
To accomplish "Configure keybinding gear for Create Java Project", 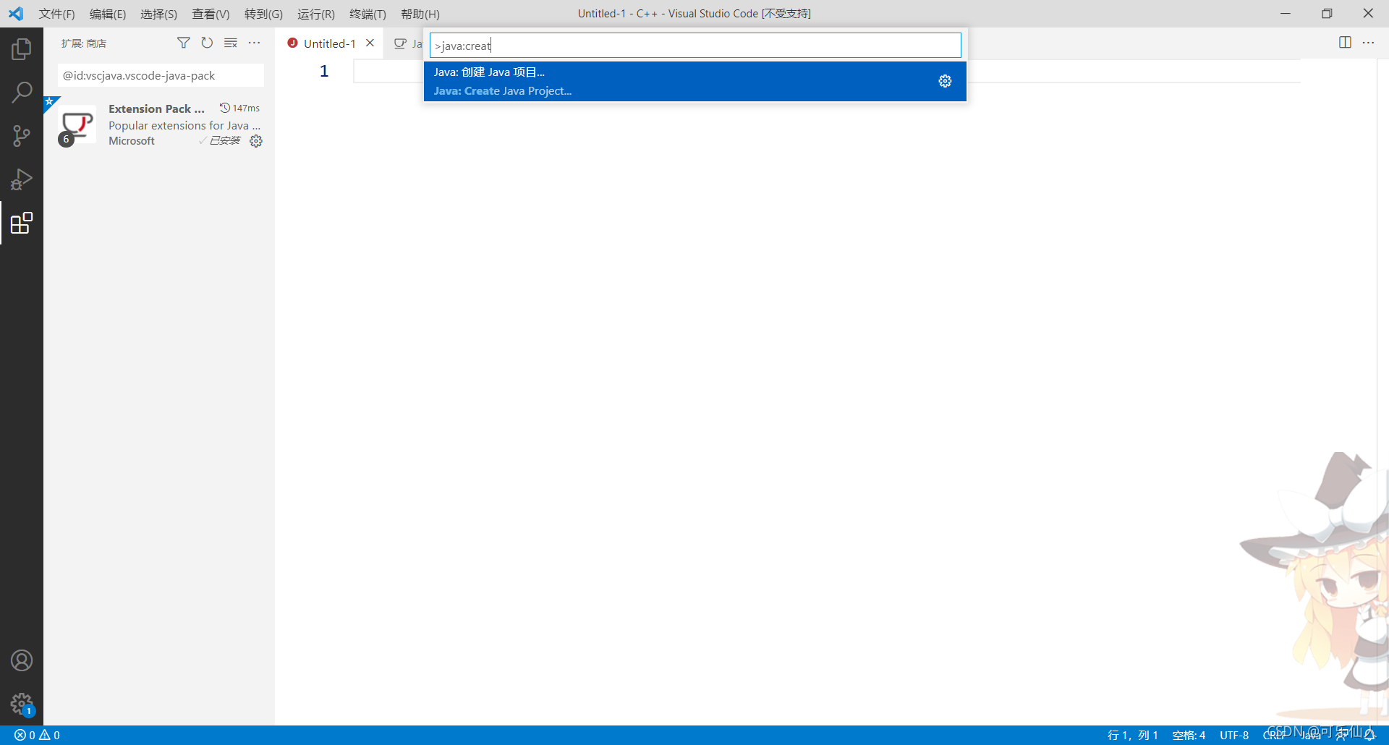I will (945, 81).
